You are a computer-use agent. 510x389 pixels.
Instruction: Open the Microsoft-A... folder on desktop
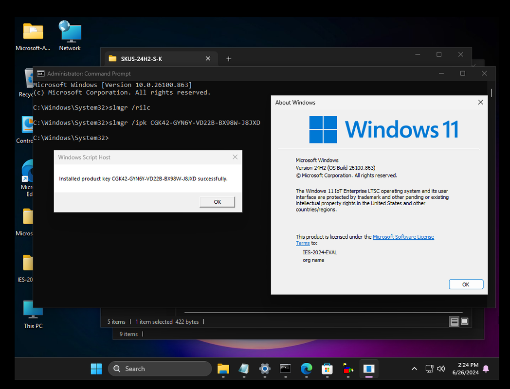[x=33, y=37]
